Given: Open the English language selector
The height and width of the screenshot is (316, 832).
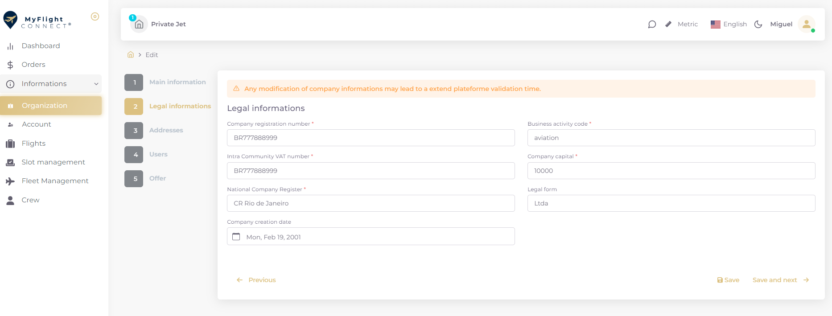Looking at the screenshot, I should click(729, 24).
